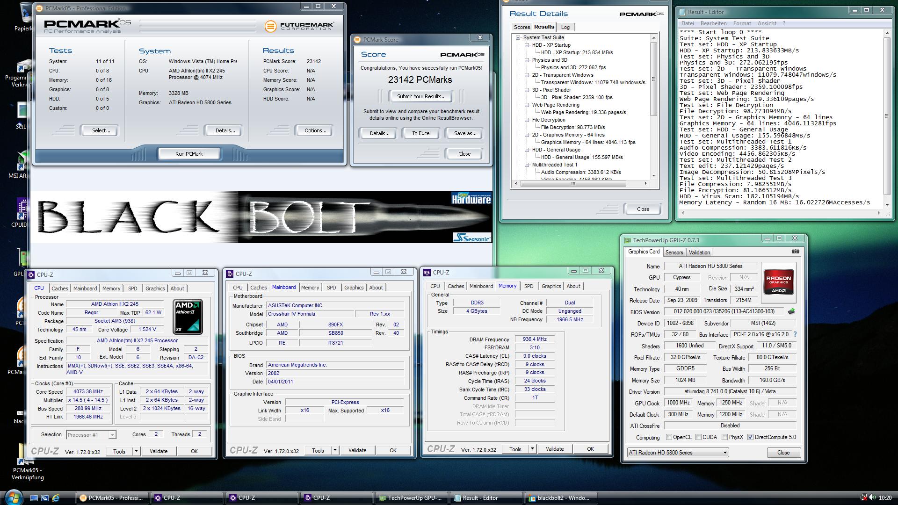Image resolution: width=898 pixels, height=505 pixels.
Task: Collapse the System Test Suite tree node
Action: tap(518, 38)
